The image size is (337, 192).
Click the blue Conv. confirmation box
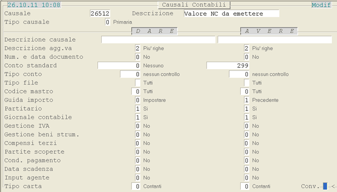tap(325, 186)
